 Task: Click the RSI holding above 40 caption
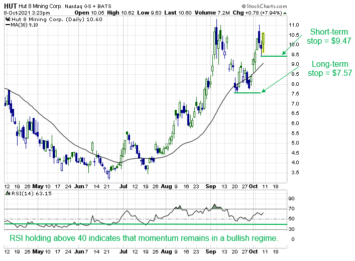click(144, 238)
